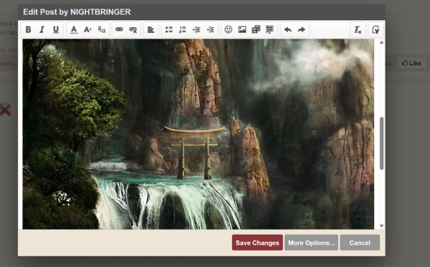The height and width of the screenshot is (267, 430).
Task: Remove link with unlink icon
Action: click(x=133, y=29)
